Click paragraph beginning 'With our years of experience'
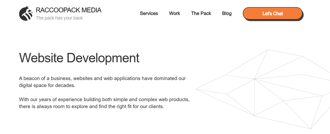This screenshot has height=134, width=330. tap(105, 103)
